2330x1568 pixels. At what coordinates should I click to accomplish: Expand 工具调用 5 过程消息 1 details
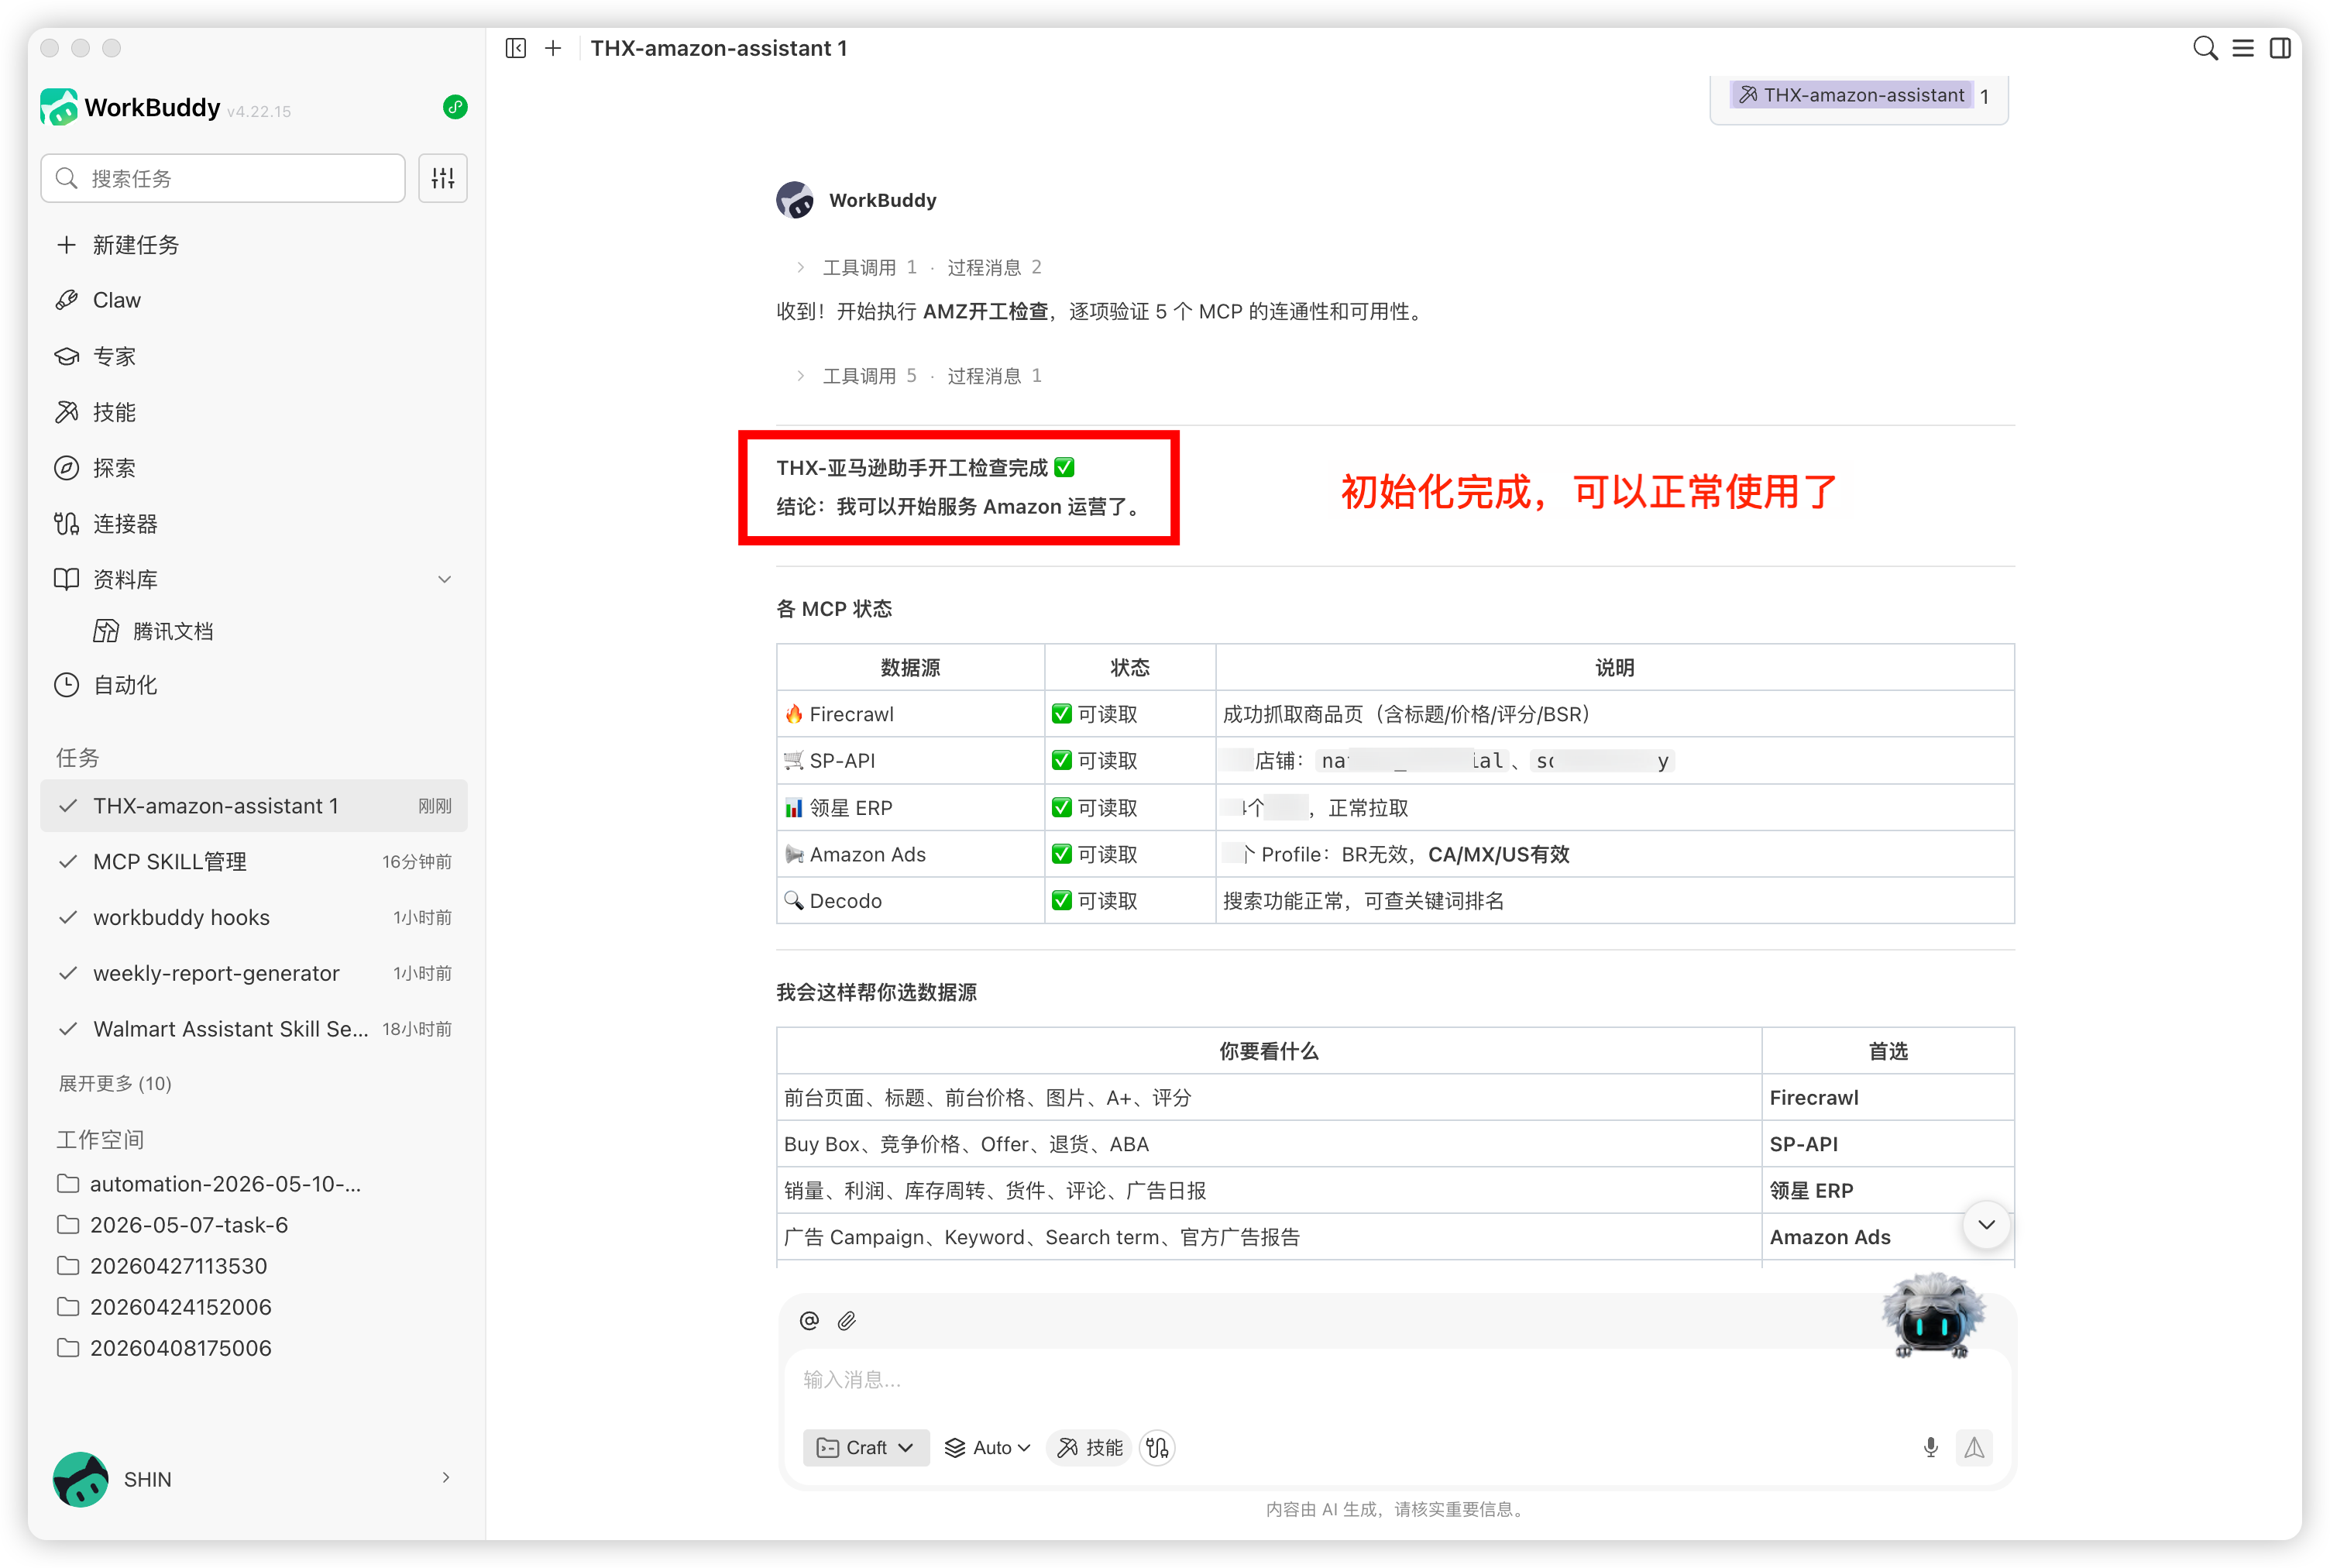919,376
